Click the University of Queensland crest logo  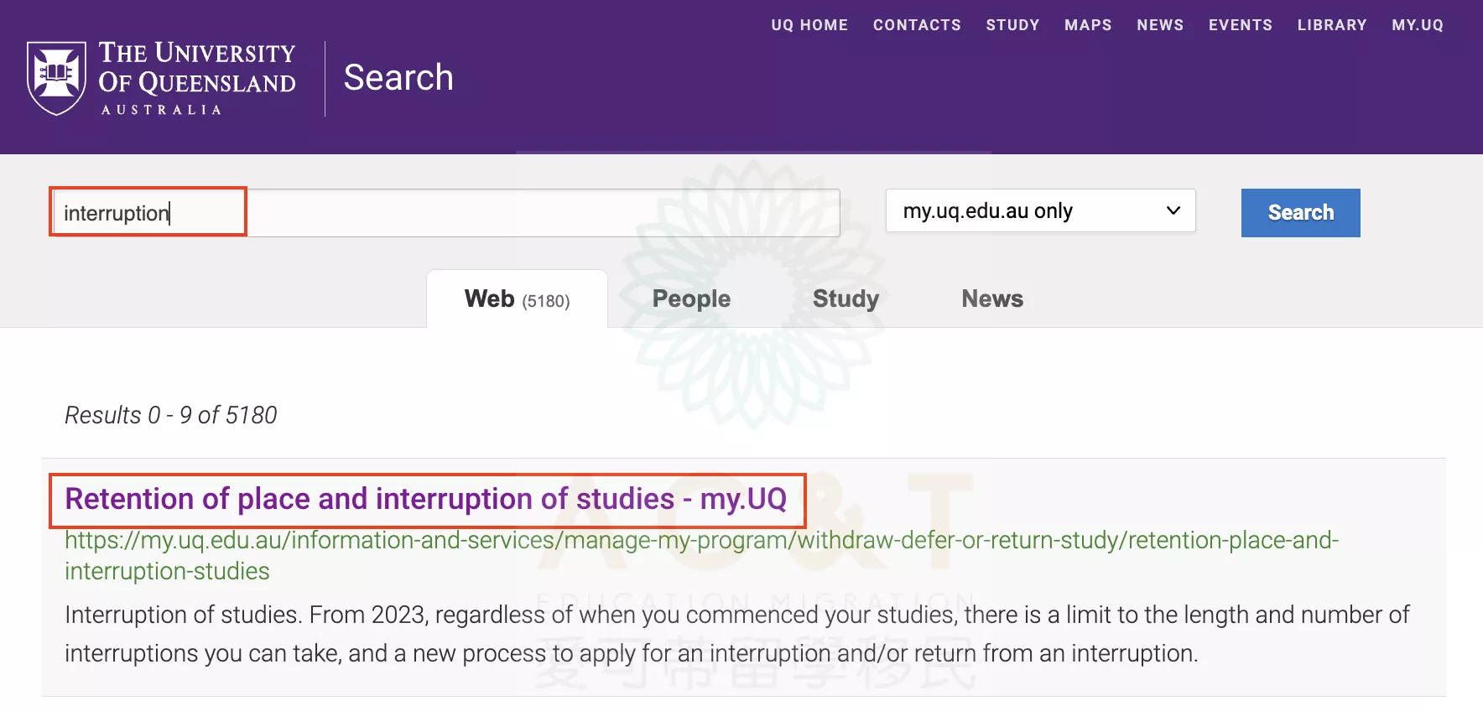click(x=56, y=78)
